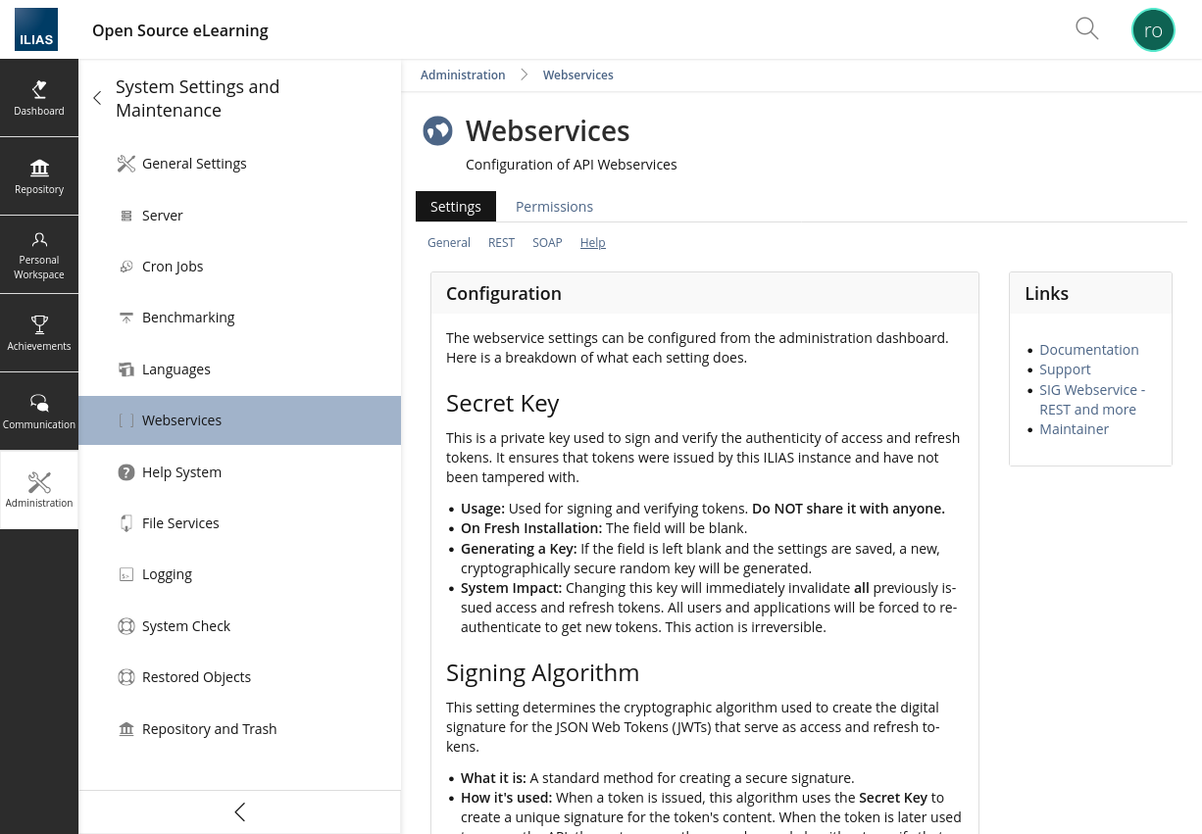Collapse the slate with bottom chevron
Image resolution: width=1202 pixels, height=834 pixels.
click(239, 811)
